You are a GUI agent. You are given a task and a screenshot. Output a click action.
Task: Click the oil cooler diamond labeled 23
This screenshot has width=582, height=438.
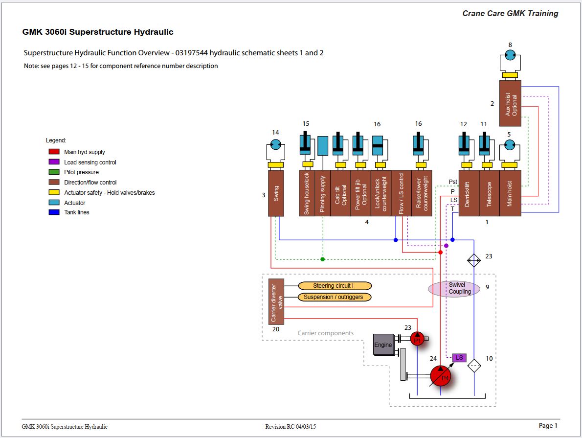[474, 260]
